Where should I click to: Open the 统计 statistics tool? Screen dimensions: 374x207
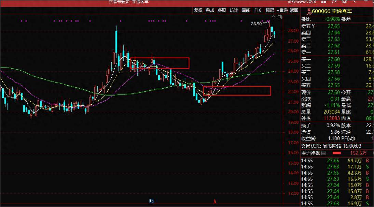[234, 10]
